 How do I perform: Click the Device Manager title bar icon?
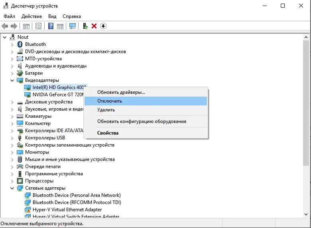click(x=6, y=6)
